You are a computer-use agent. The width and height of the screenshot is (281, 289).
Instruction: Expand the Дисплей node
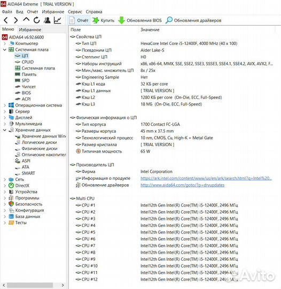pos(5,118)
